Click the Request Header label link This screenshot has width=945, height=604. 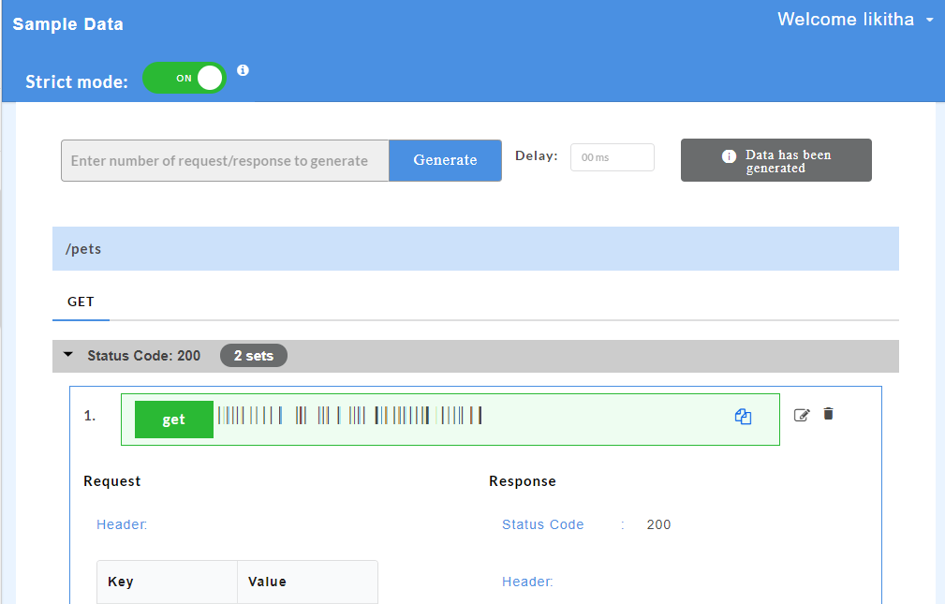pos(120,524)
